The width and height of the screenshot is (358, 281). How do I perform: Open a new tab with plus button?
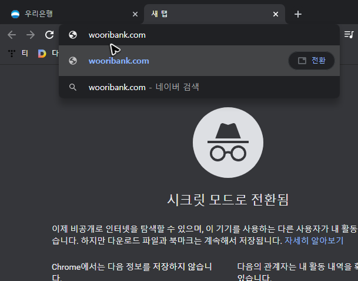tap(298, 14)
